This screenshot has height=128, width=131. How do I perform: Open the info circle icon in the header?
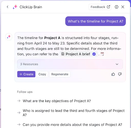click(x=116, y=7)
